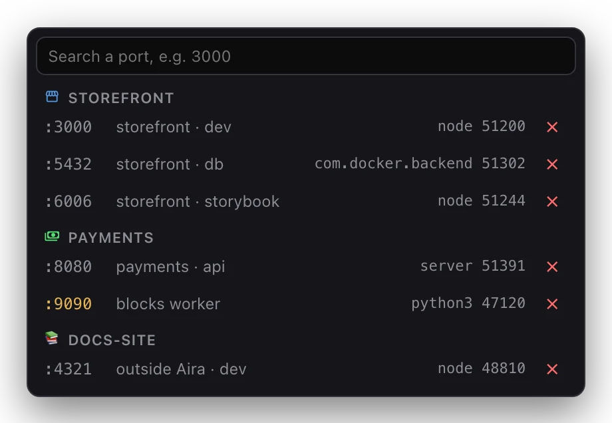Kill the node process on port 3000
612x423 pixels.
552,127
